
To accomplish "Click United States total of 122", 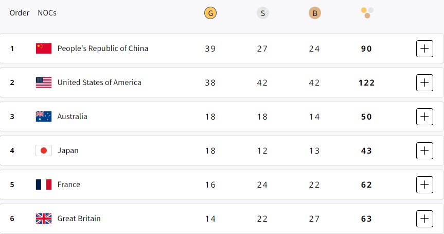I will [x=367, y=82].
